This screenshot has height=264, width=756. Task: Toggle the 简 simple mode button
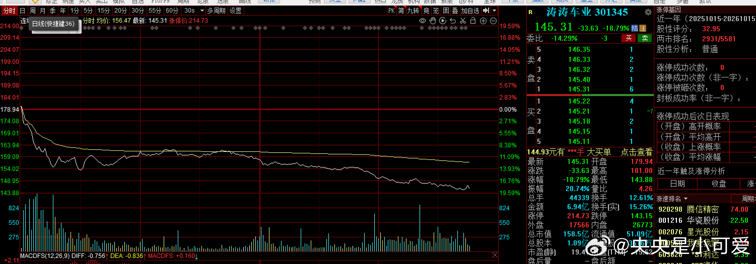pyautogui.click(x=401, y=11)
